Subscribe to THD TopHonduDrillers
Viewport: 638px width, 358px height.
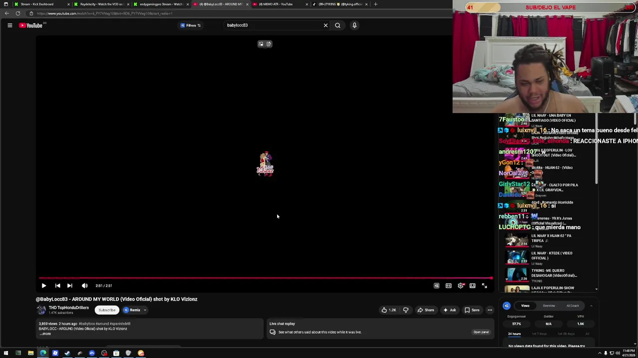[107, 310]
